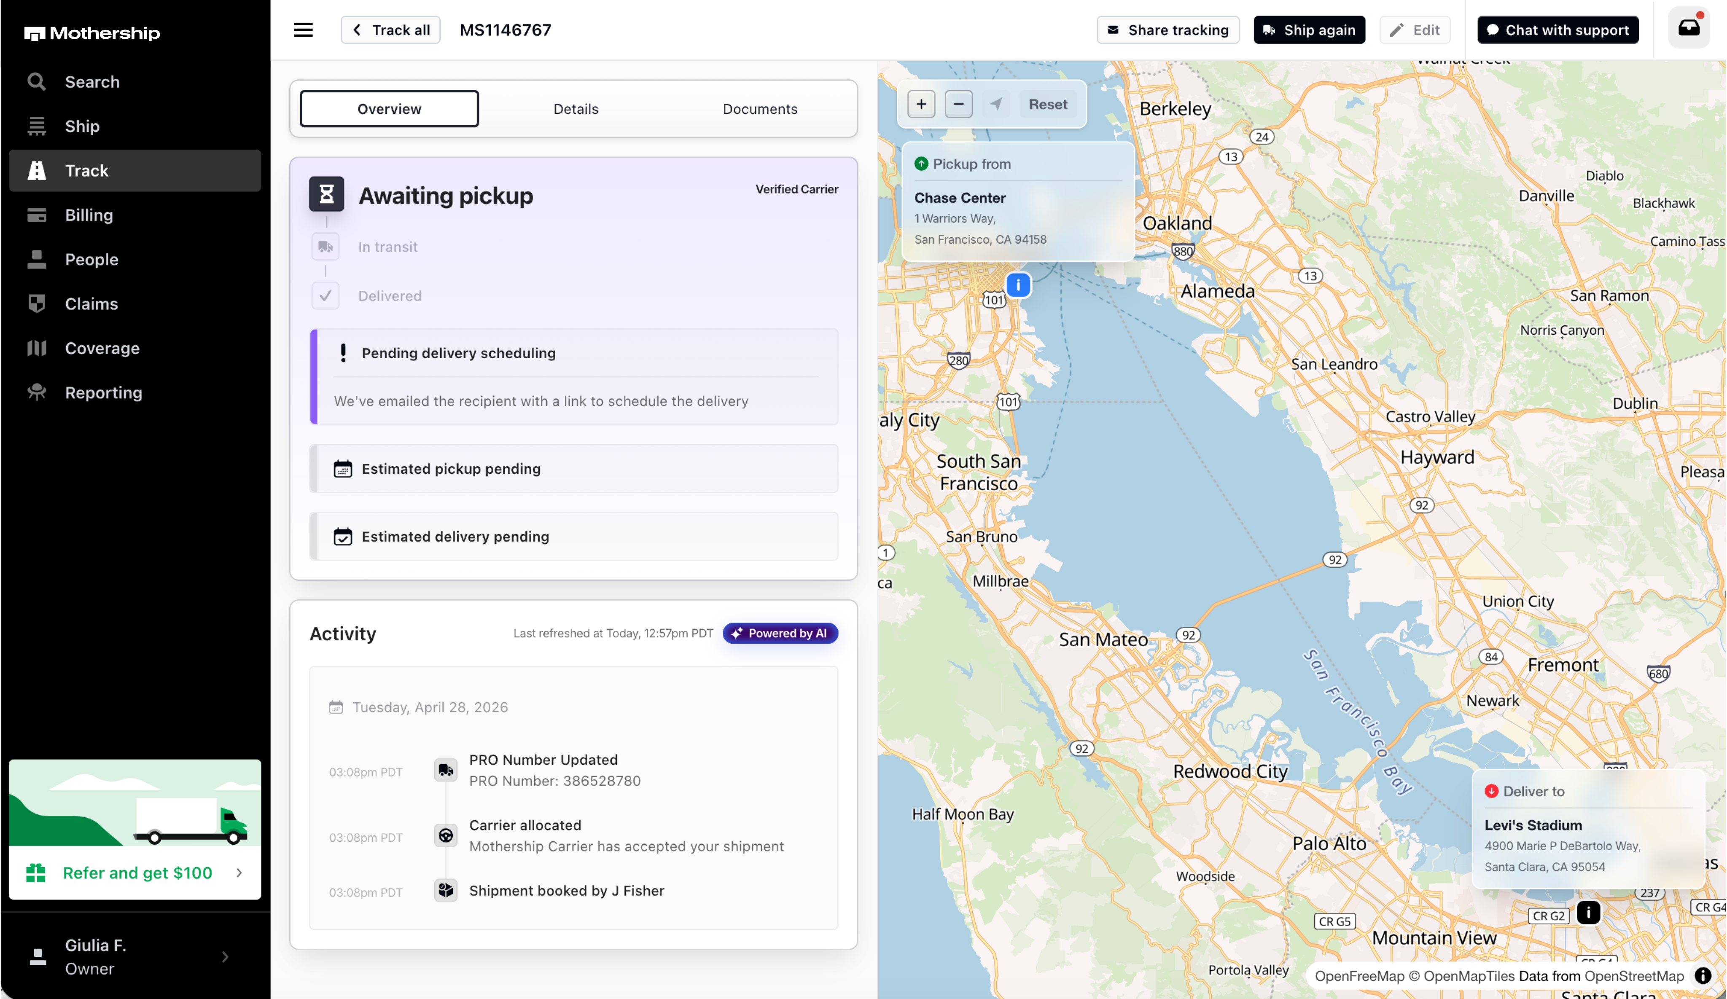Open Billing in the sidebar

pyautogui.click(x=135, y=215)
